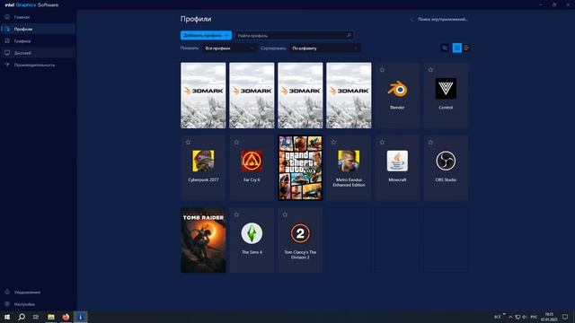
Task: Open the Производительность sidebar section
Action: coord(38,65)
